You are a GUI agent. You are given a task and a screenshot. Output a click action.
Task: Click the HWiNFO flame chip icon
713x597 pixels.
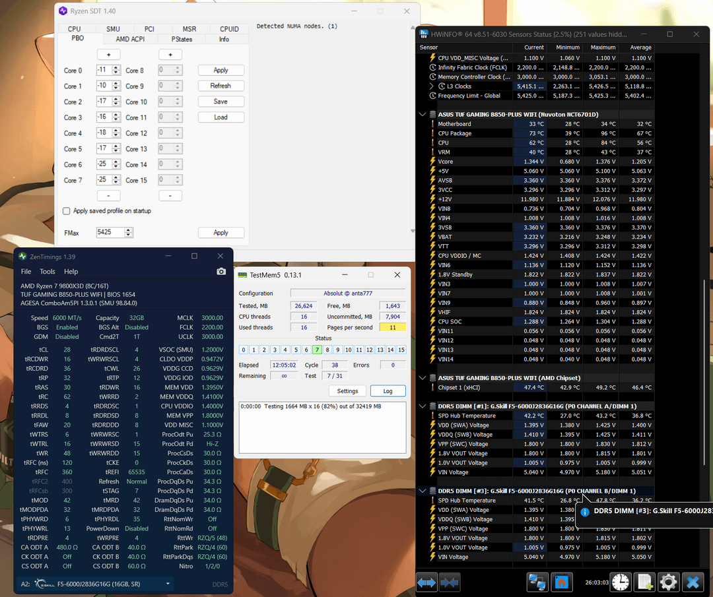click(561, 582)
